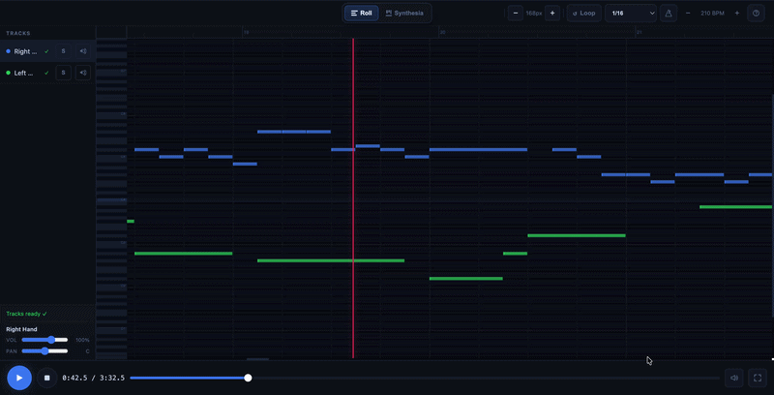Open the 1/16 grid snap dropdown
Viewport: 774px width, 395px height.
coord(631,14)
